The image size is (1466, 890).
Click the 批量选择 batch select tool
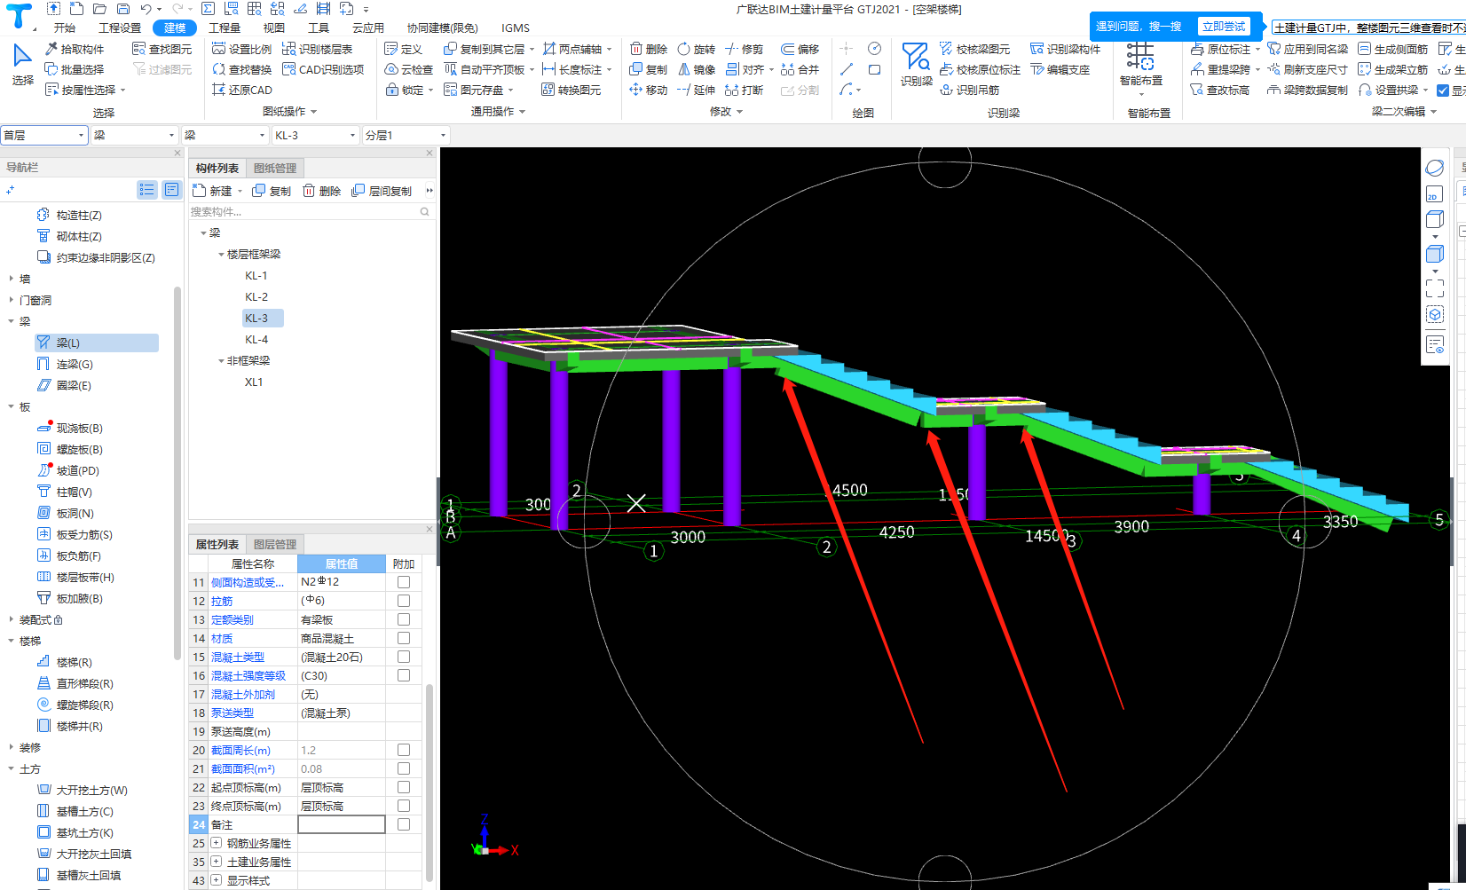[75, 69]
